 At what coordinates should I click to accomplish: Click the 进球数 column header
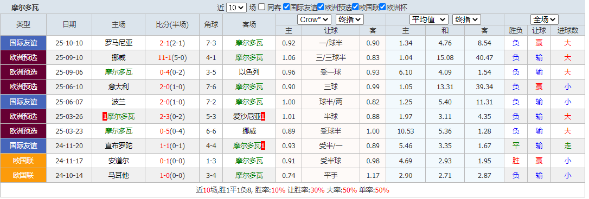(x=568, y=30)
